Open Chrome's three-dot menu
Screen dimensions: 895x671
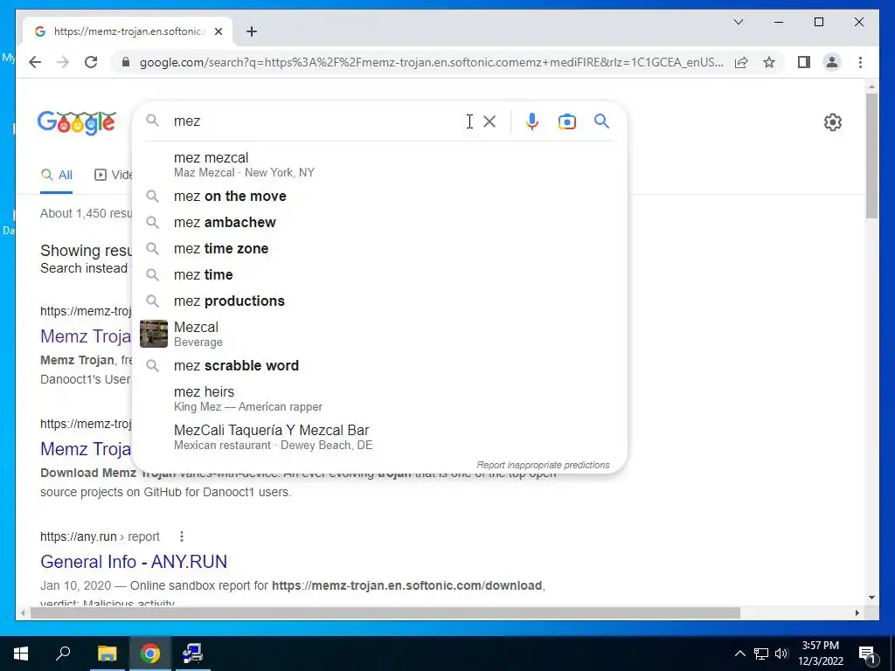860,62
